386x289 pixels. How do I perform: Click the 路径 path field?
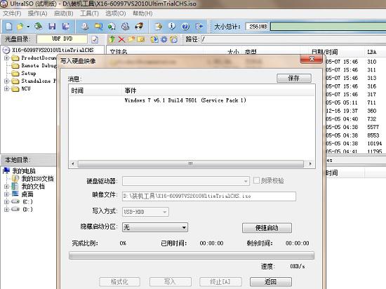[293, 39]
